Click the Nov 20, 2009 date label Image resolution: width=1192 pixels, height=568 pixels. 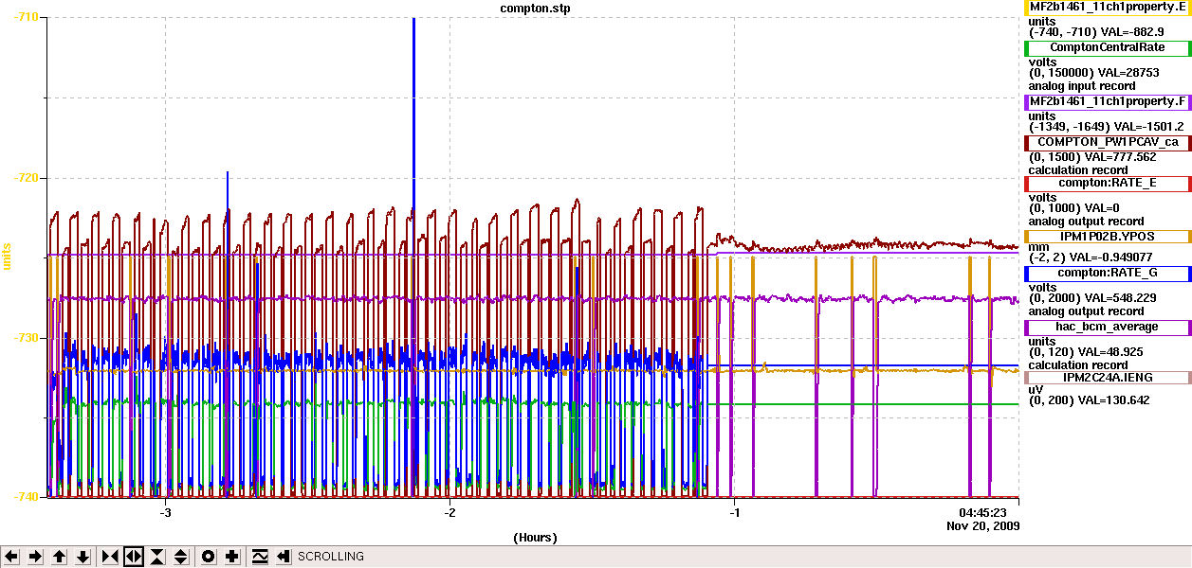(x=983, y=525)
